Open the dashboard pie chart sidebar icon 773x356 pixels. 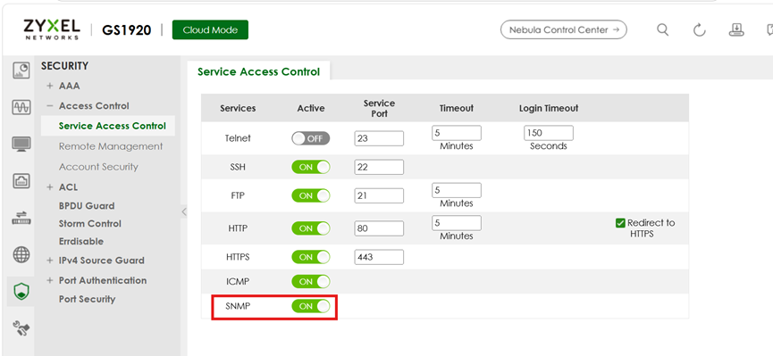tap(21, 70)
